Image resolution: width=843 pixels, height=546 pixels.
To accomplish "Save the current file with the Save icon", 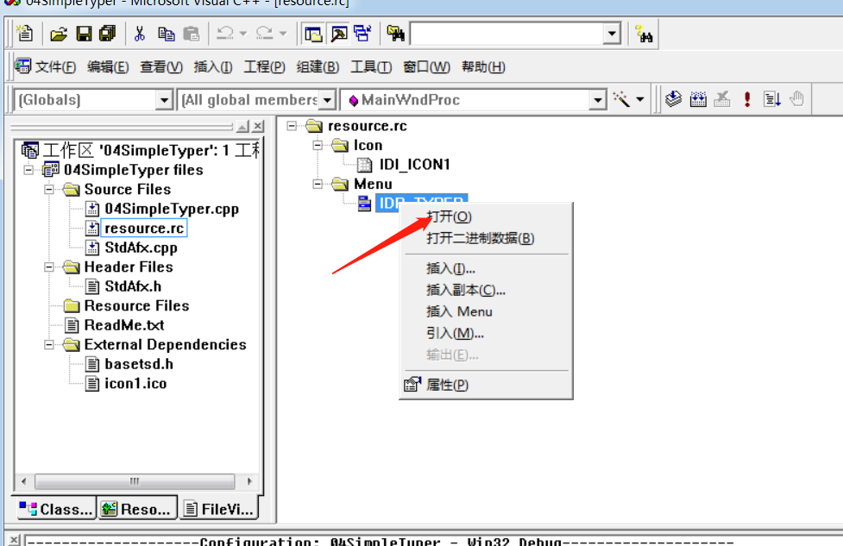I will (x=84, y=33).
